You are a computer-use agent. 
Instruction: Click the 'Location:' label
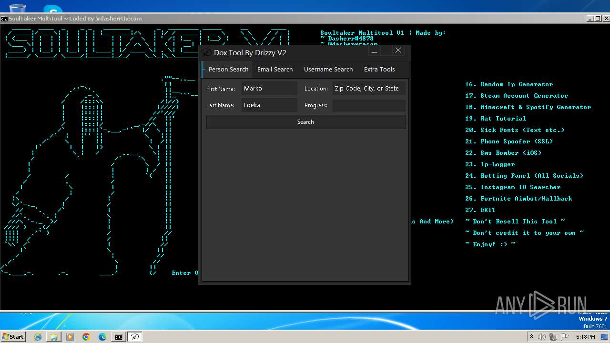tap(316, 89)
